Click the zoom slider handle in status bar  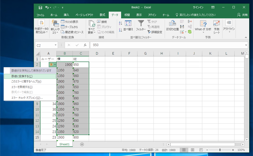click(x=220, y=150)
